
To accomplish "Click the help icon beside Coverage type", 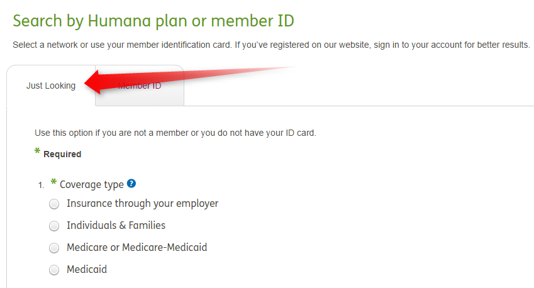I will 131,184.
